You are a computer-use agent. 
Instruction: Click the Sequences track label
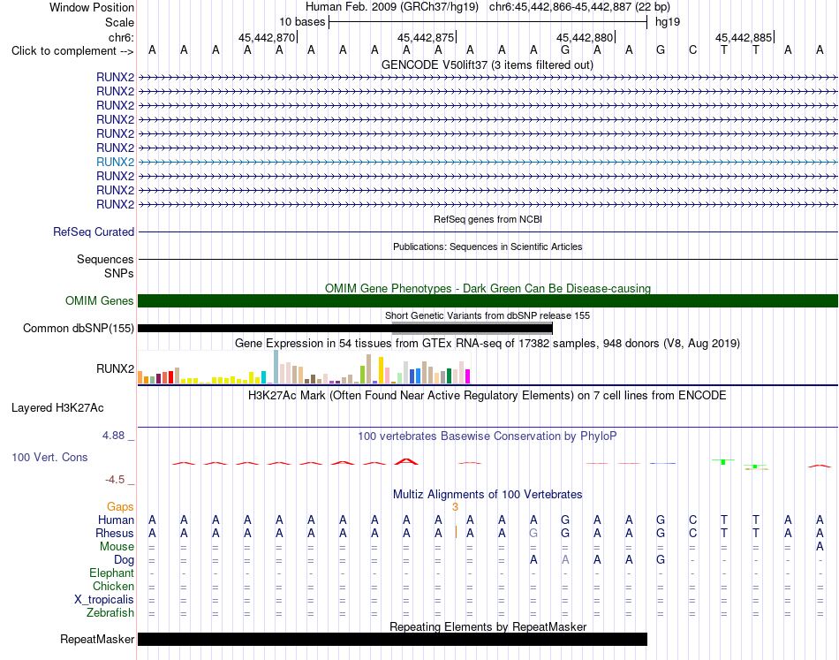[x=105, y=259]
